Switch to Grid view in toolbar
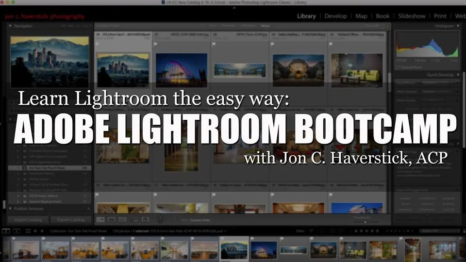The width and height of the screenshot is (466, 262). pyautogui.click(x=100, y=220)
